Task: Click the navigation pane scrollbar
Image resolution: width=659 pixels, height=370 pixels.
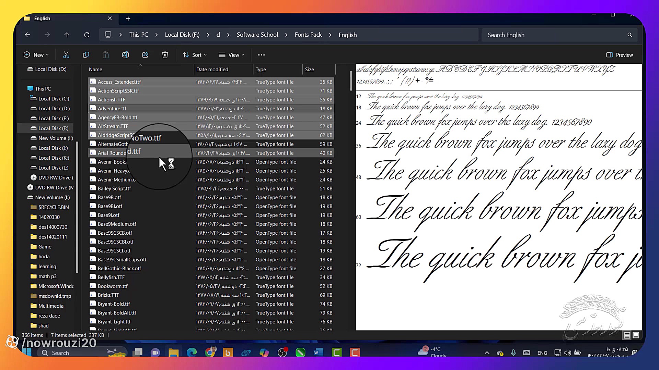Action: pos(77,207)
